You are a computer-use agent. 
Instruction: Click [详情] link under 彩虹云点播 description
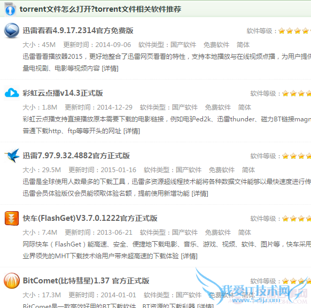pos(131,131)
